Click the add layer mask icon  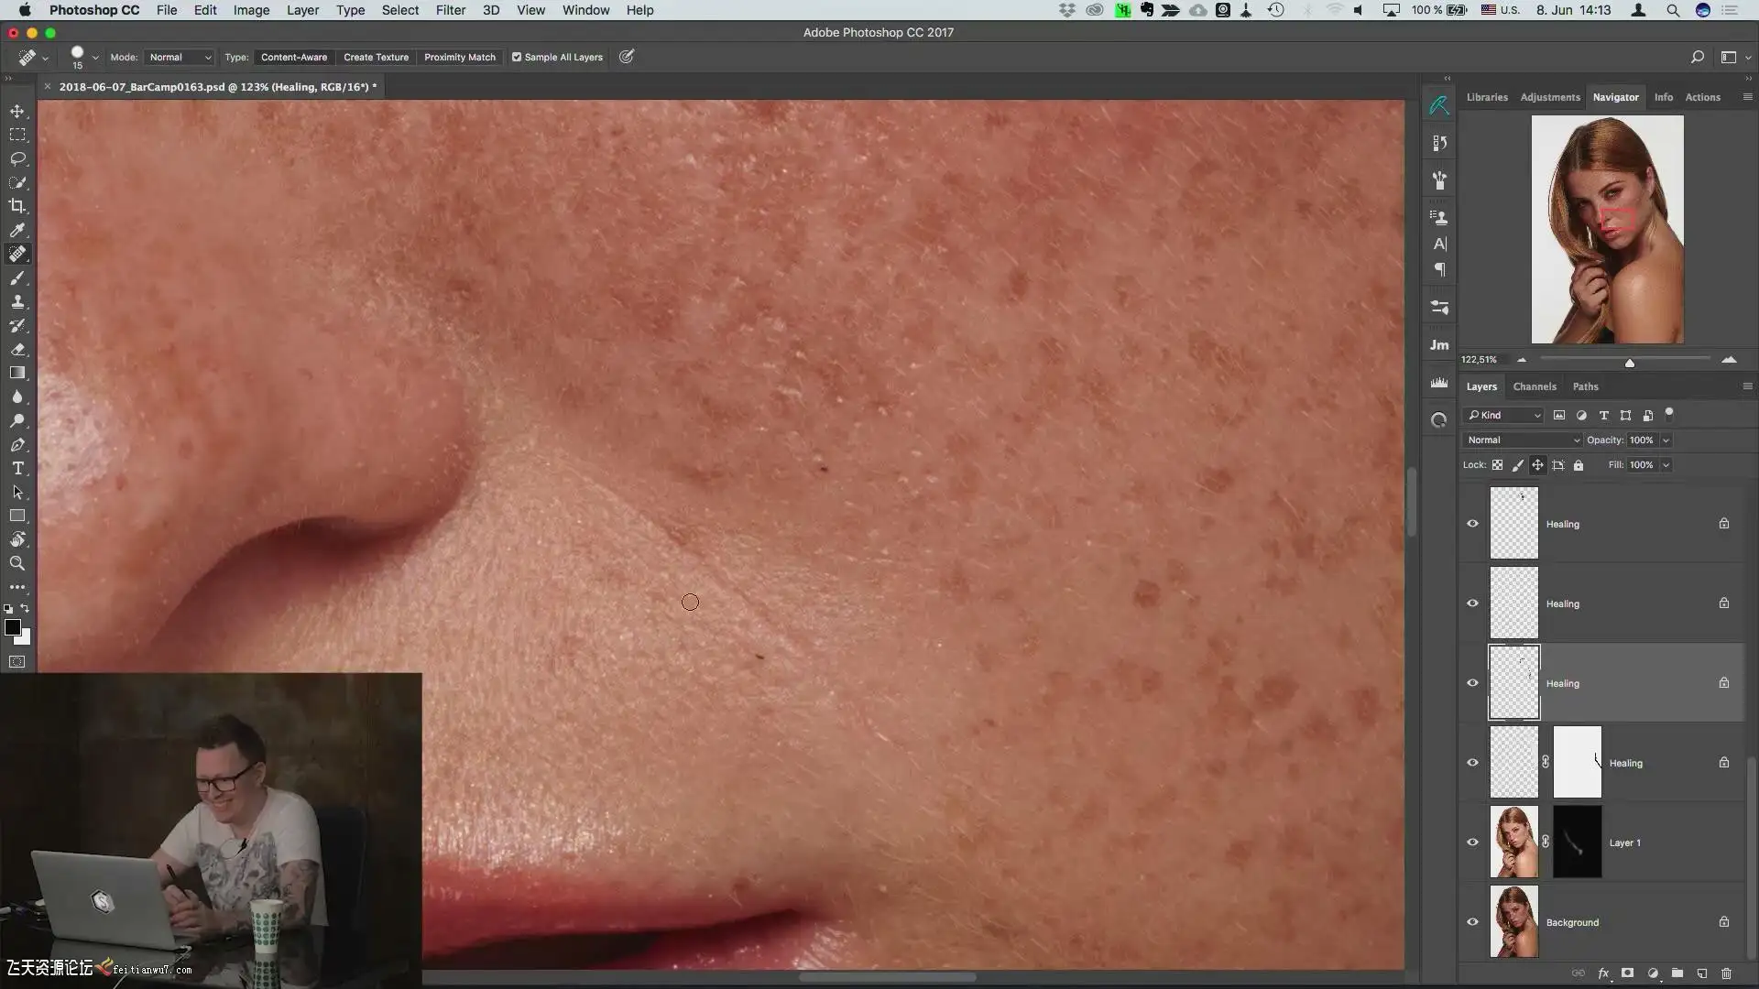[1627, 973]
